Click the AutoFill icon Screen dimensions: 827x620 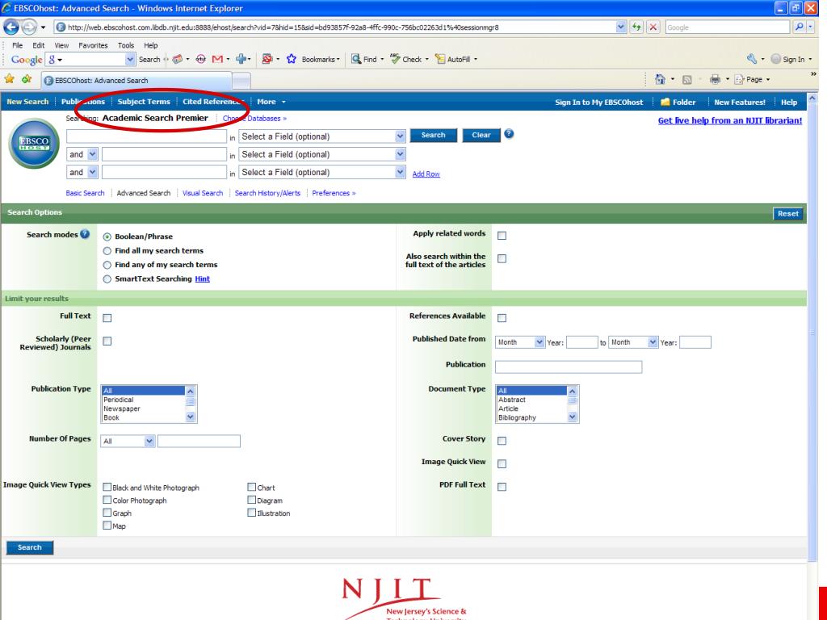click(x=440, y=60)
